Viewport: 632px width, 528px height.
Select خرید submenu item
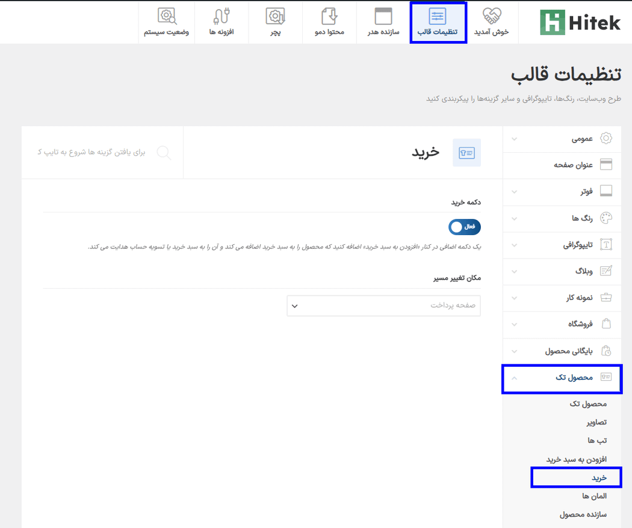click(599, 477)
